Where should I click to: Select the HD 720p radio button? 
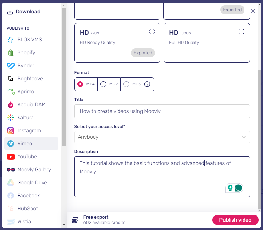point(152,32)
